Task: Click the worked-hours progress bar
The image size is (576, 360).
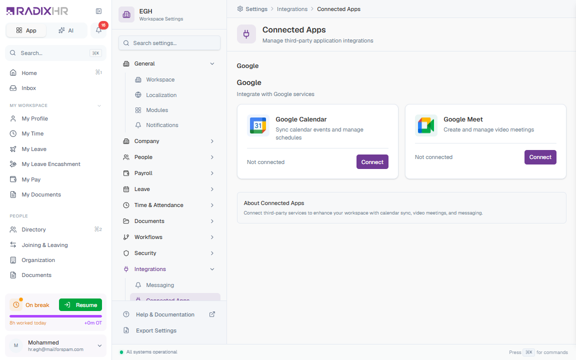Action: pyautogui.click(x=56, y=316)
